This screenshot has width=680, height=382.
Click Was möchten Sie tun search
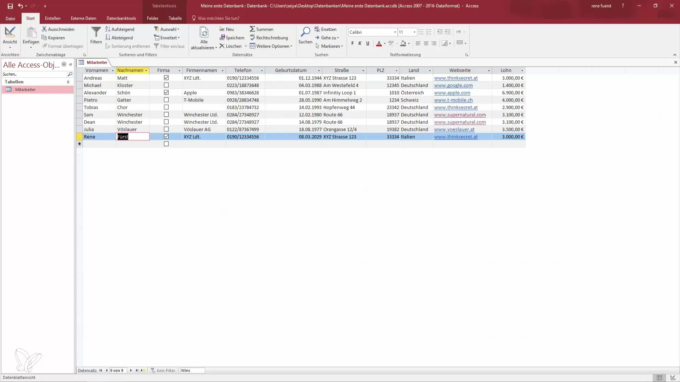coord(218,18)
